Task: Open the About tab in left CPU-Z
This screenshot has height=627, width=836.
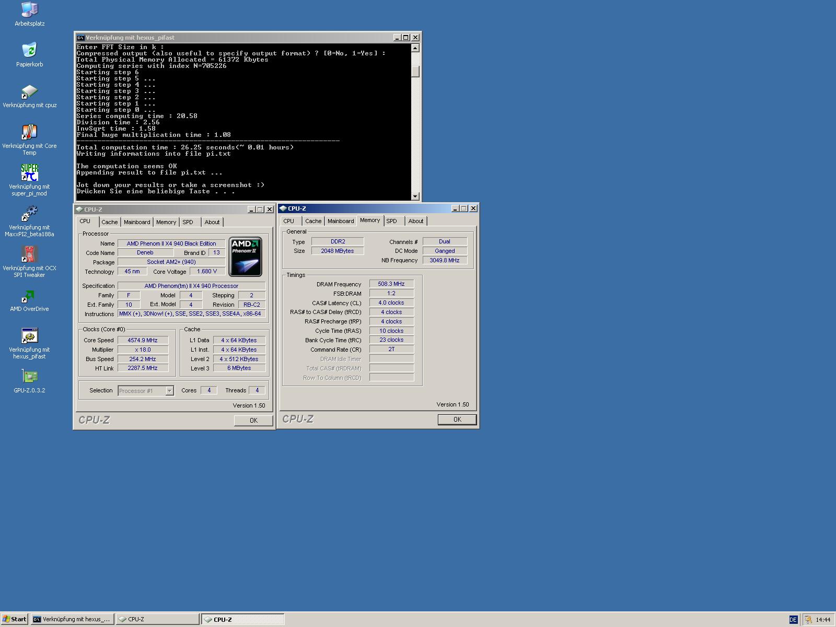Action: point(212,222)
